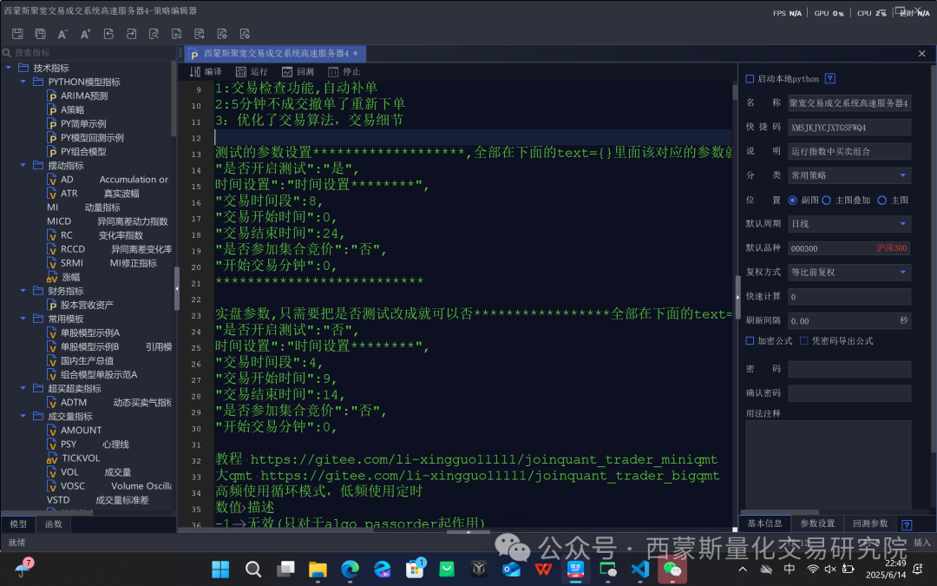
Task: Click the 快捷码 input field
Action: (x=849, y=128)
